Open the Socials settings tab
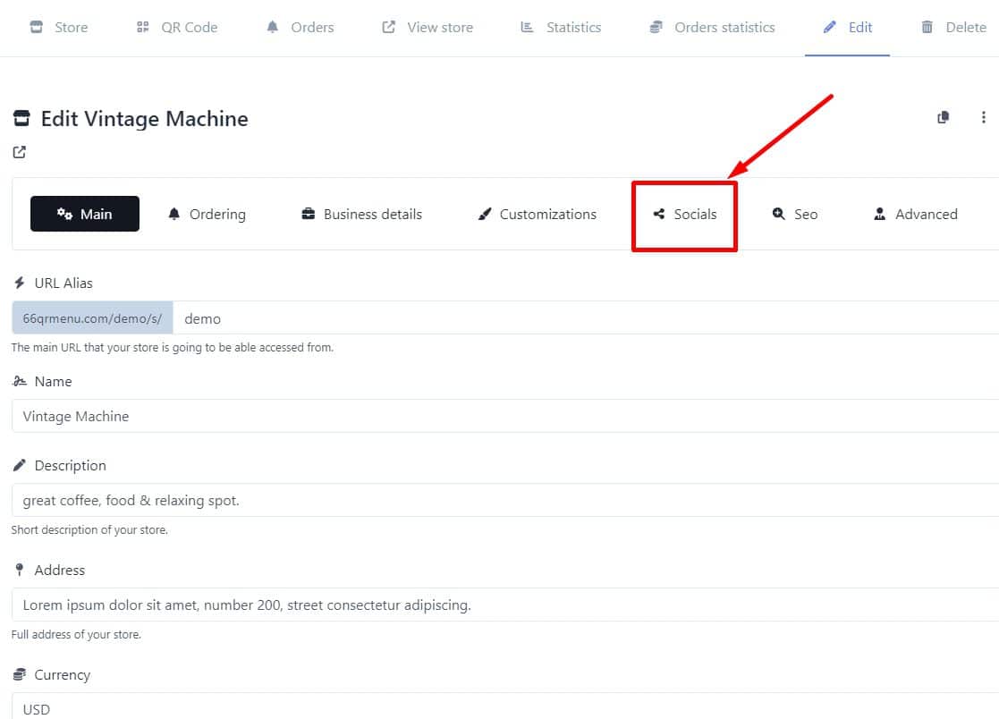Viewport: 999px width, 719px height. point(684,215)
